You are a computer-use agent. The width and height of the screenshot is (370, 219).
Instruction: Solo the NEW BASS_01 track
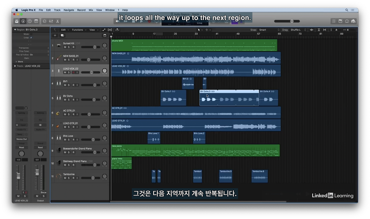tap(69, 60)
